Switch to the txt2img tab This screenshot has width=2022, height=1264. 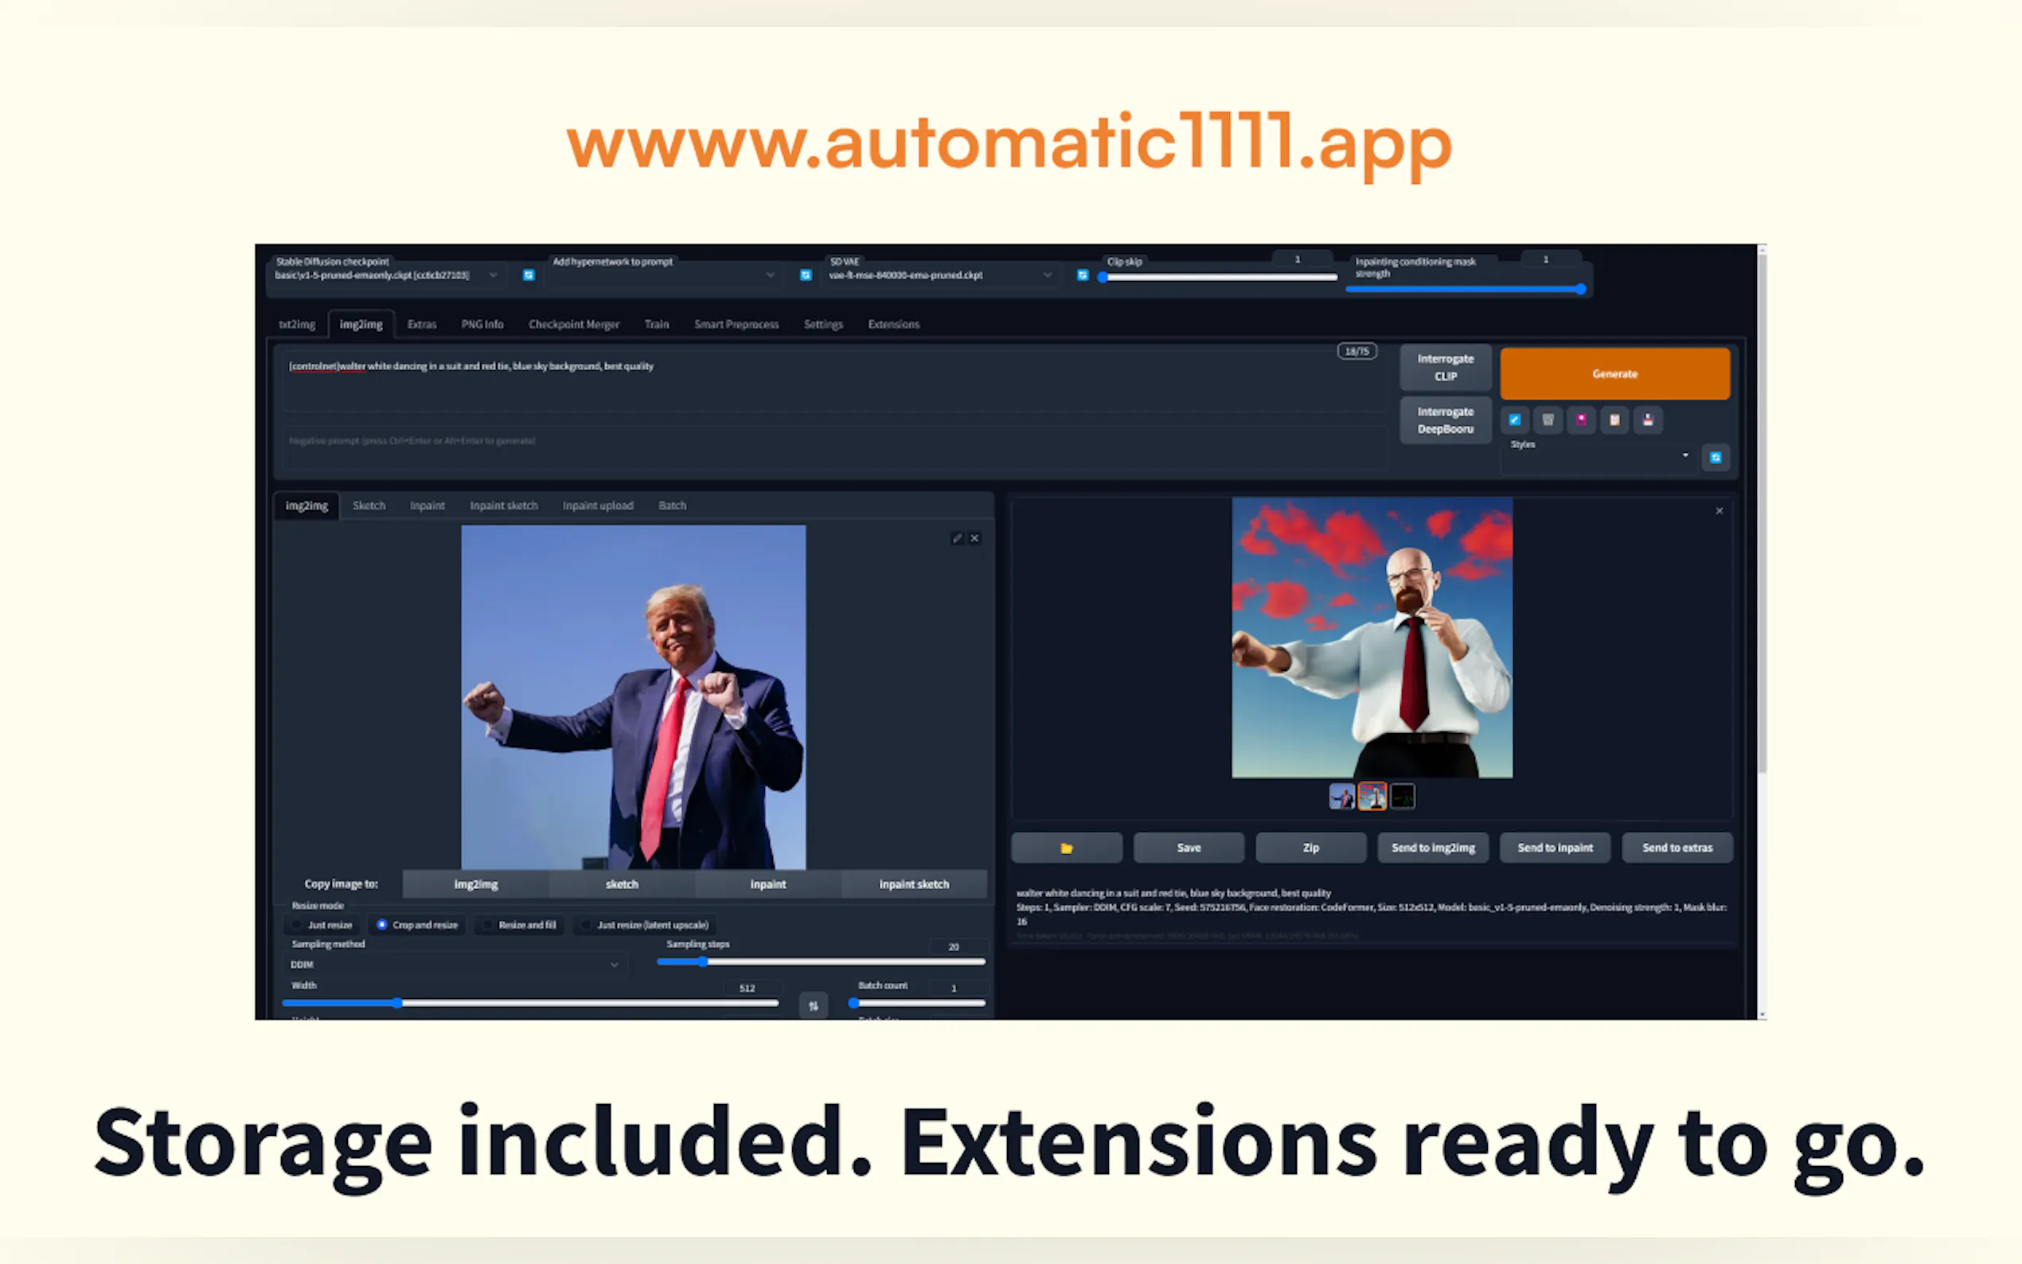pos(297,325)
